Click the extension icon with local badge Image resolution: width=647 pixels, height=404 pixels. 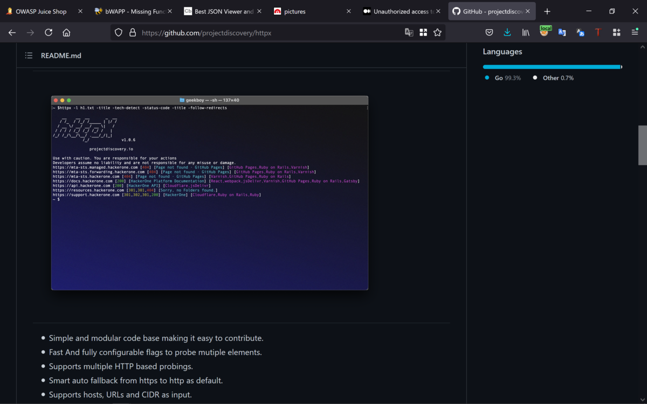pos(545,32)
